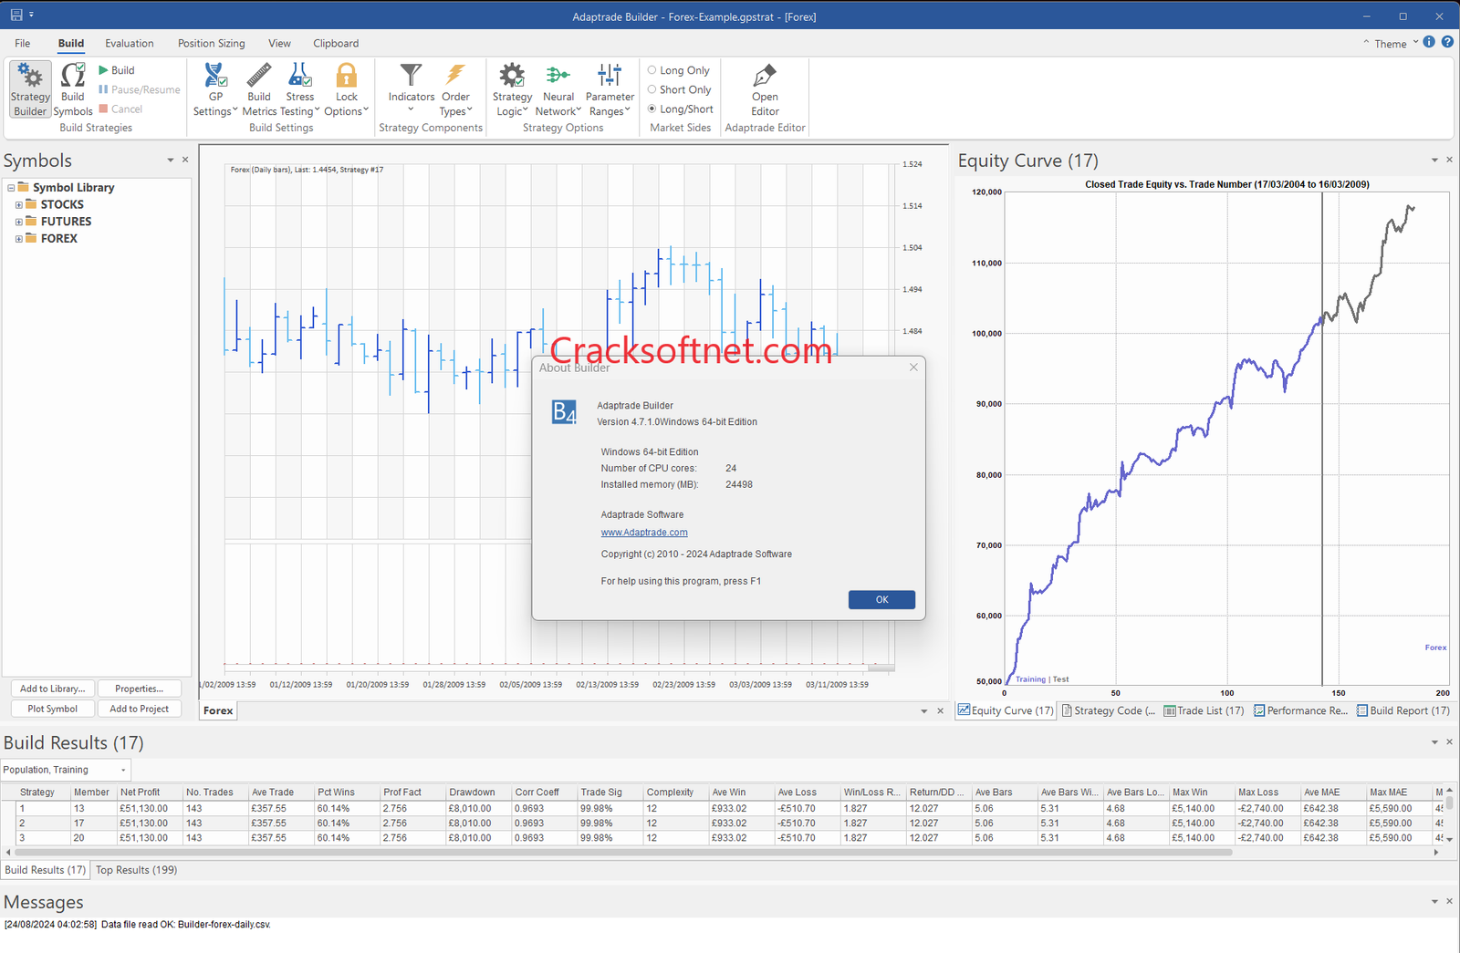Open the Messages panel options arrow
This screenshot has width=1460, height=953.
coord(1434,902)
